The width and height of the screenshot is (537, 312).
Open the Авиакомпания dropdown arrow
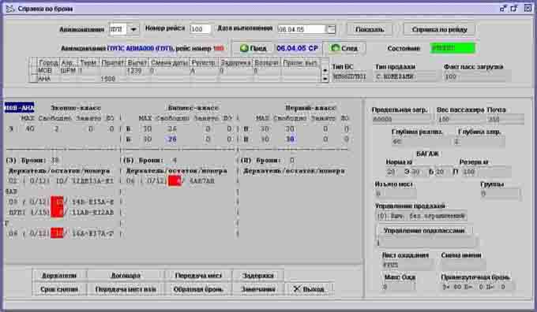(x=133, y=29)
